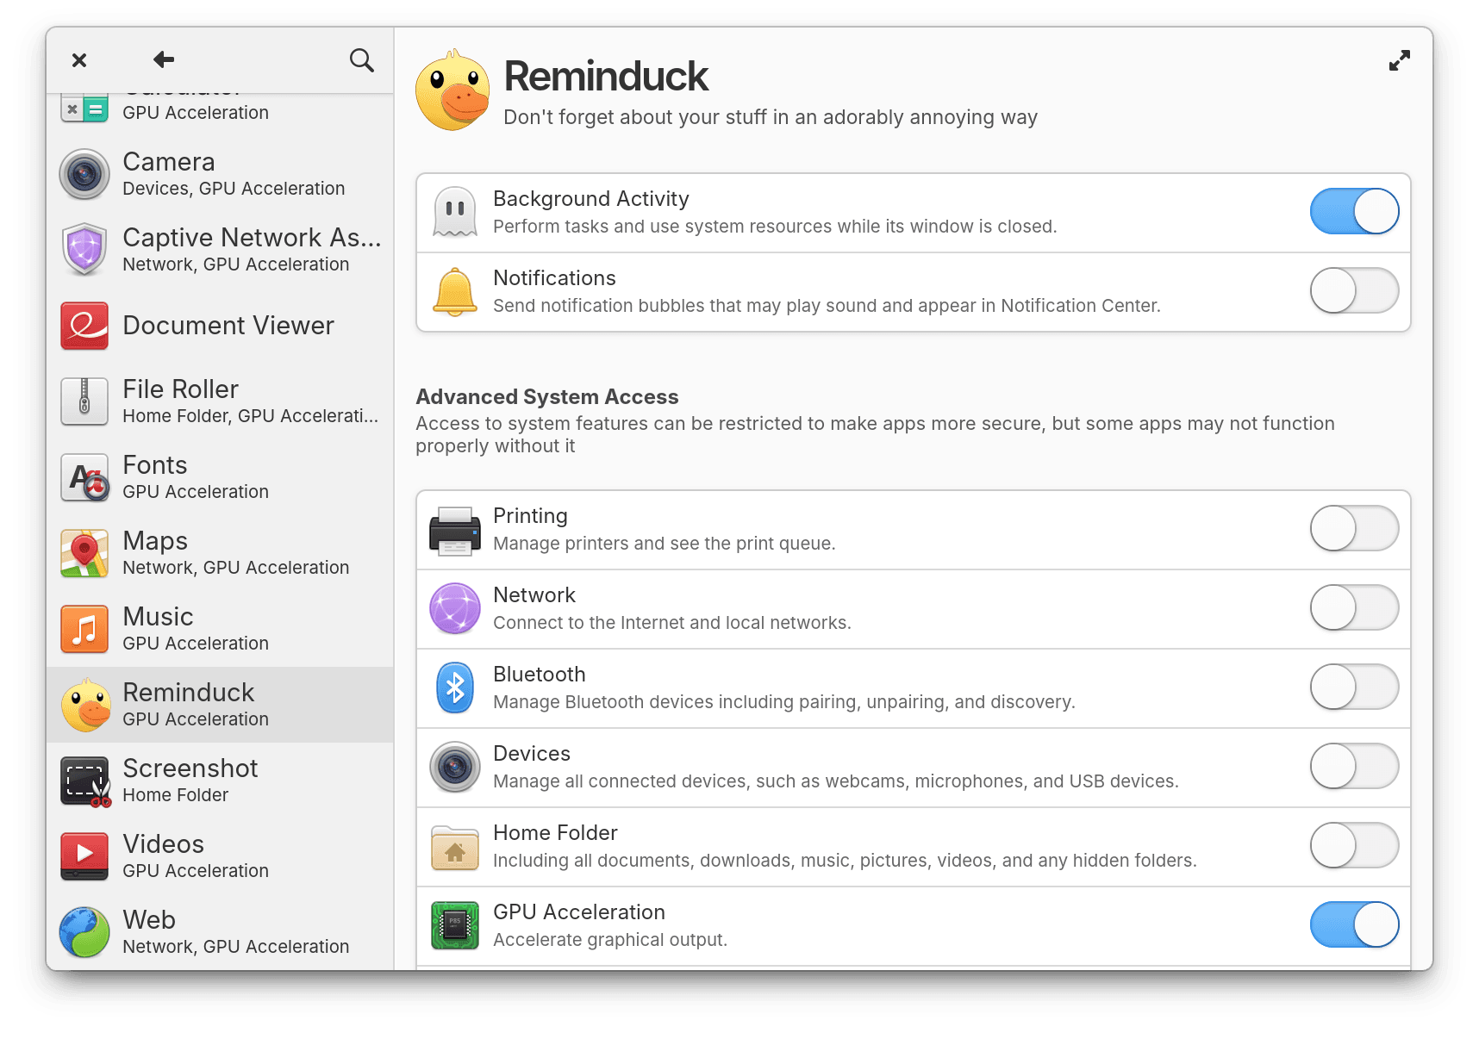Click the bell icon next to Notifications

454,291
